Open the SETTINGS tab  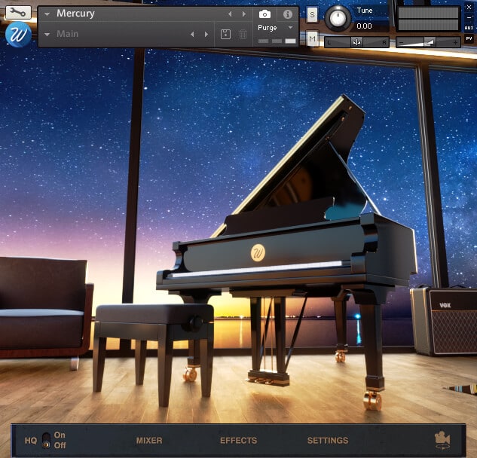pyautogui.click(x=328, y=441)
